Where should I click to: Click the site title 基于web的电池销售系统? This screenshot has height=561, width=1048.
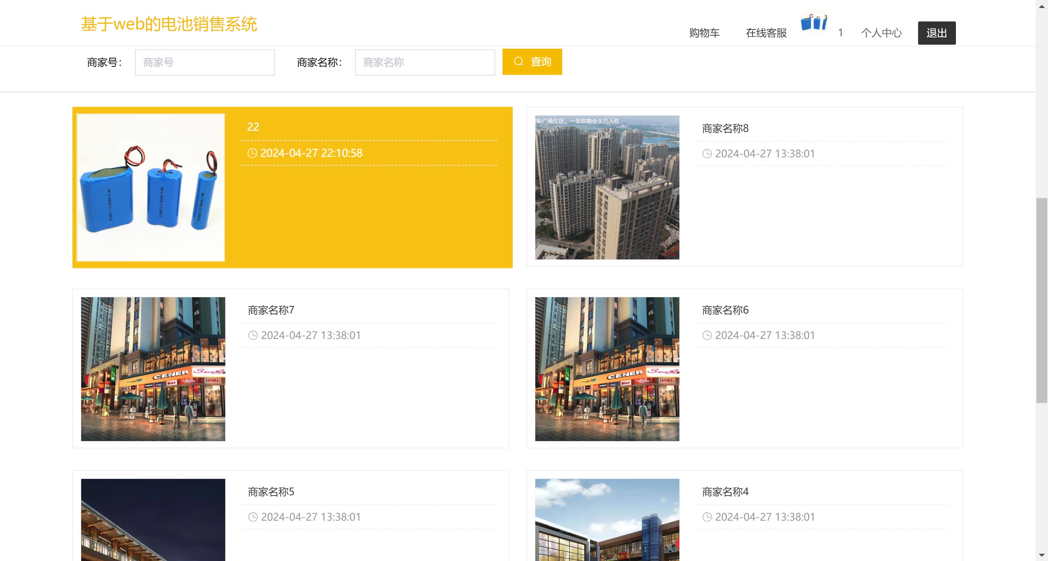(x=169, y=24)
